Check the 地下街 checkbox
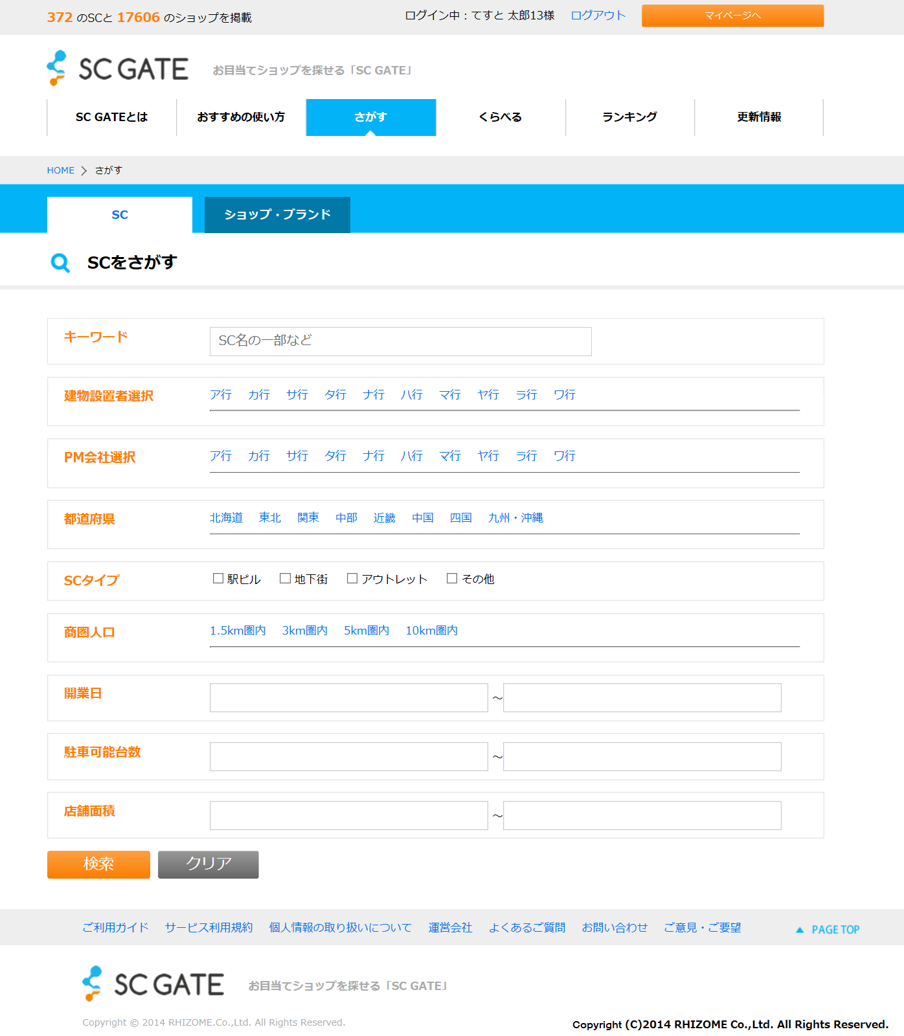Screen dimensions: 904x1036 click(x=285, y=578)
